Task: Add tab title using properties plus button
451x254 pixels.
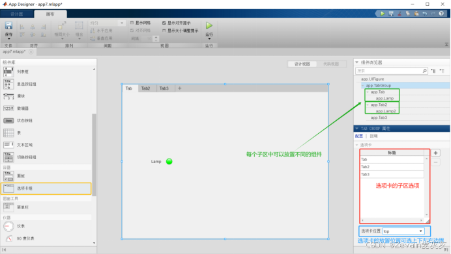Action: [x=436, y=153]
